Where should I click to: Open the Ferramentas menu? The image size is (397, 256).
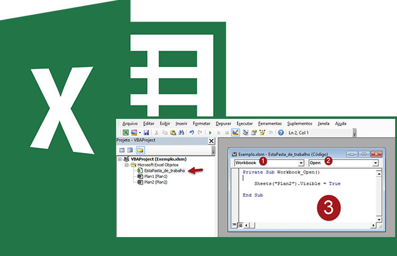(270, 123)
